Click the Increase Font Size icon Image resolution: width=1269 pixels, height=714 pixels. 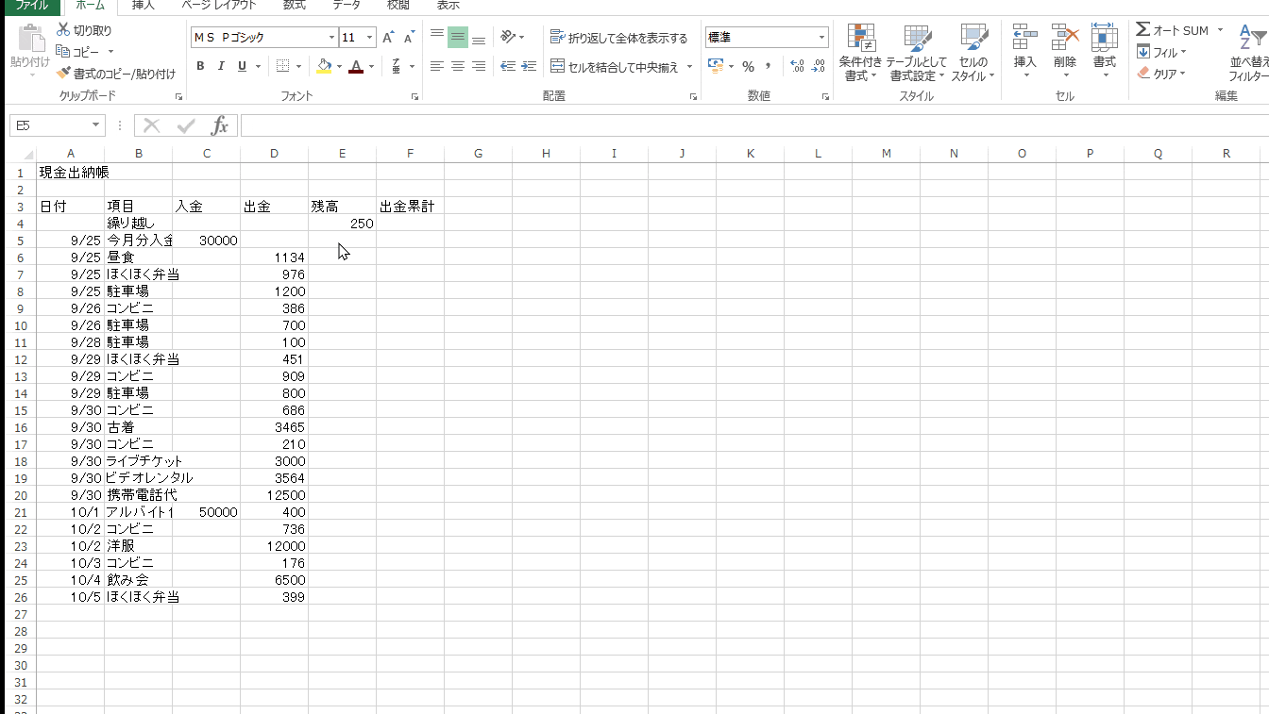click(x=388, y=38)
